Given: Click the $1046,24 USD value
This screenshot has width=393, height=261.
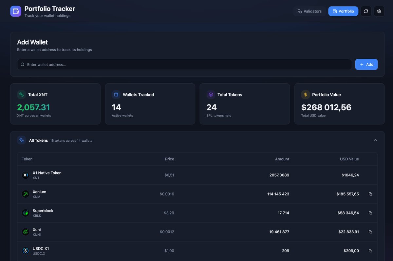Looking at the screenshot, I should tap(350, 175).
